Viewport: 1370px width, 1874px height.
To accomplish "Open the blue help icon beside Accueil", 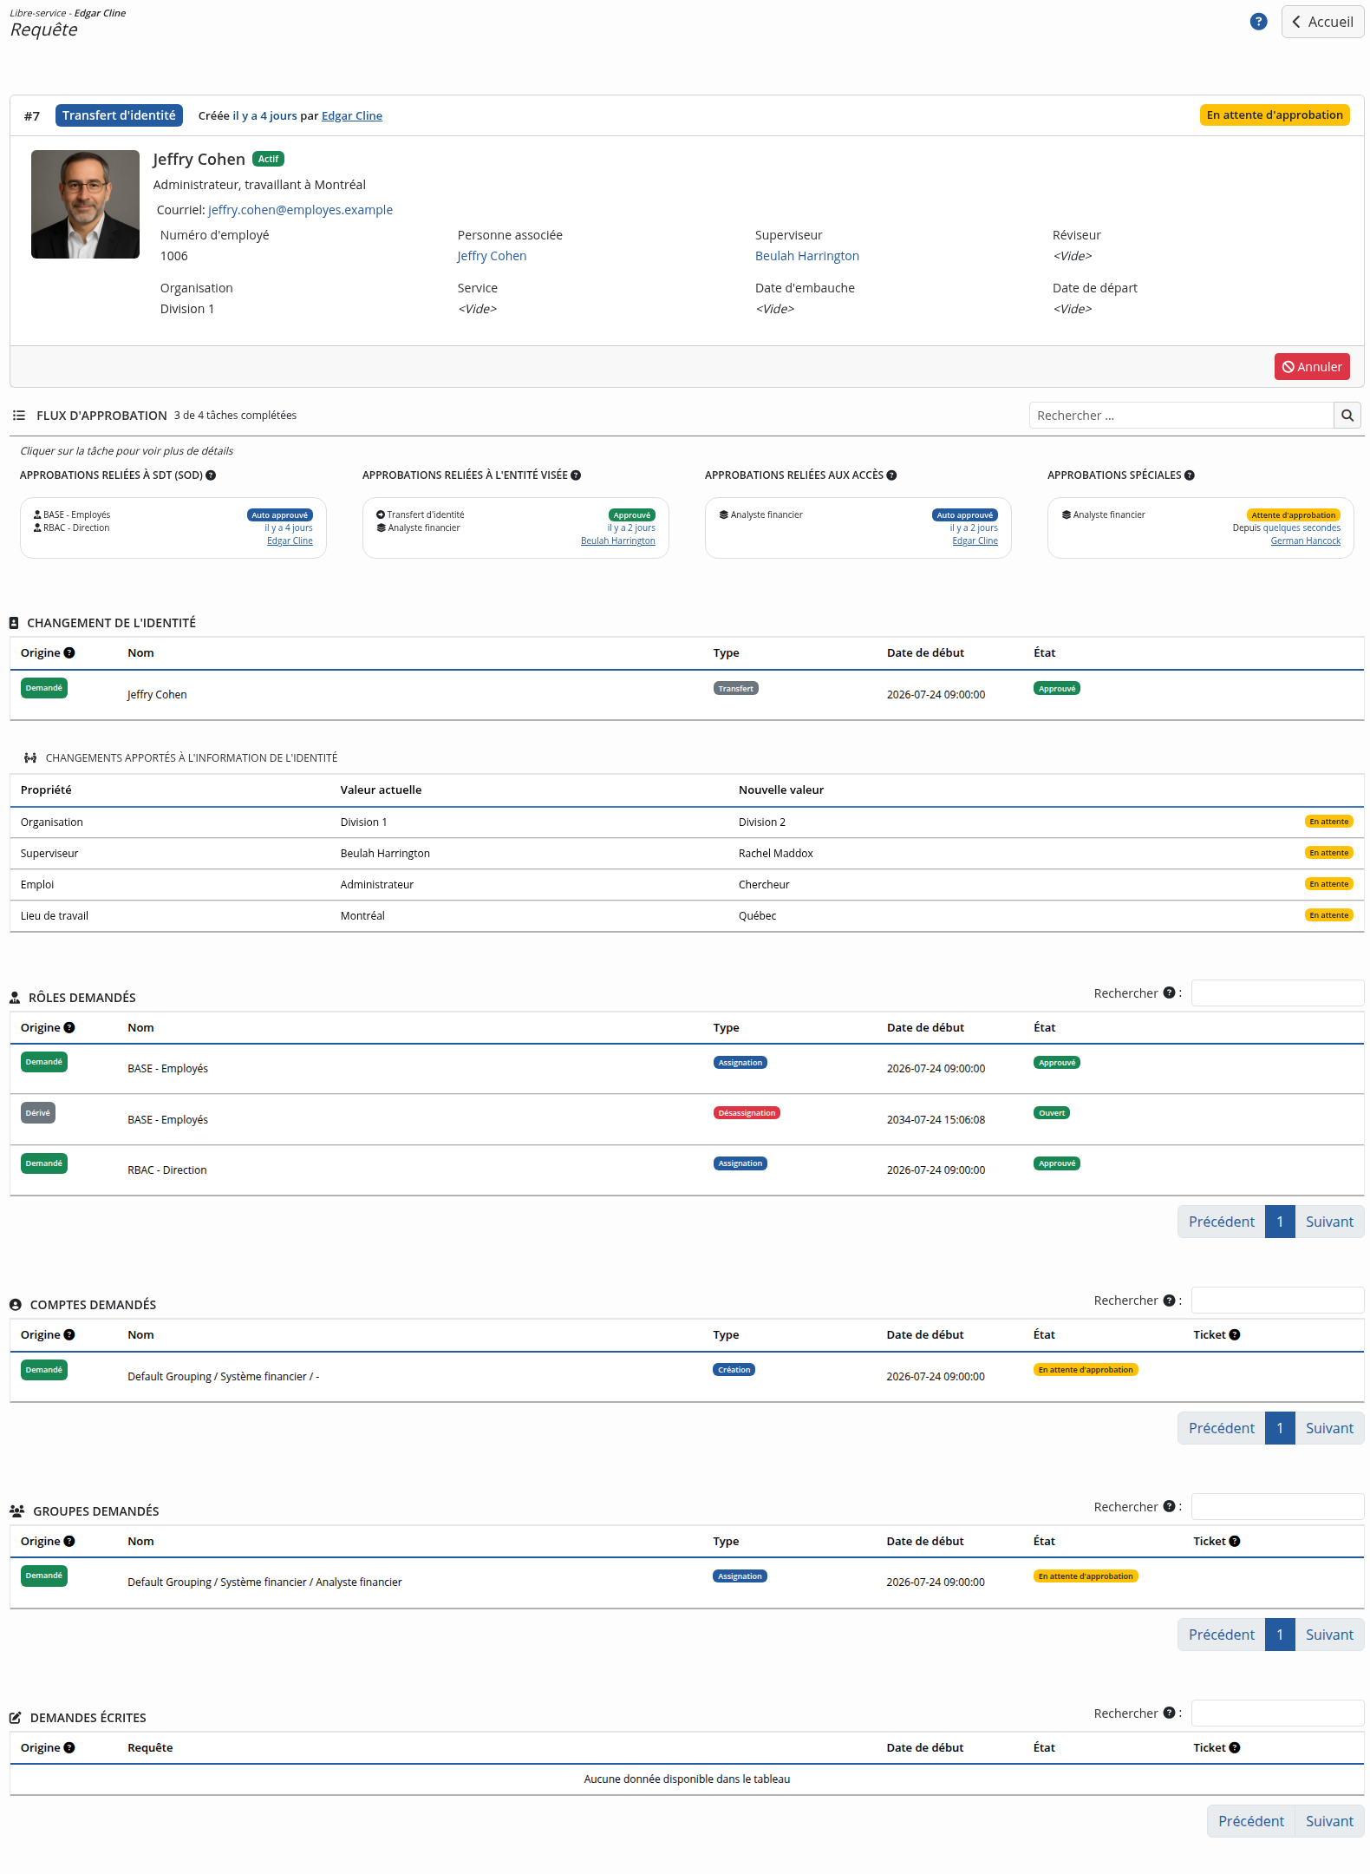I will pos(1258,22).
